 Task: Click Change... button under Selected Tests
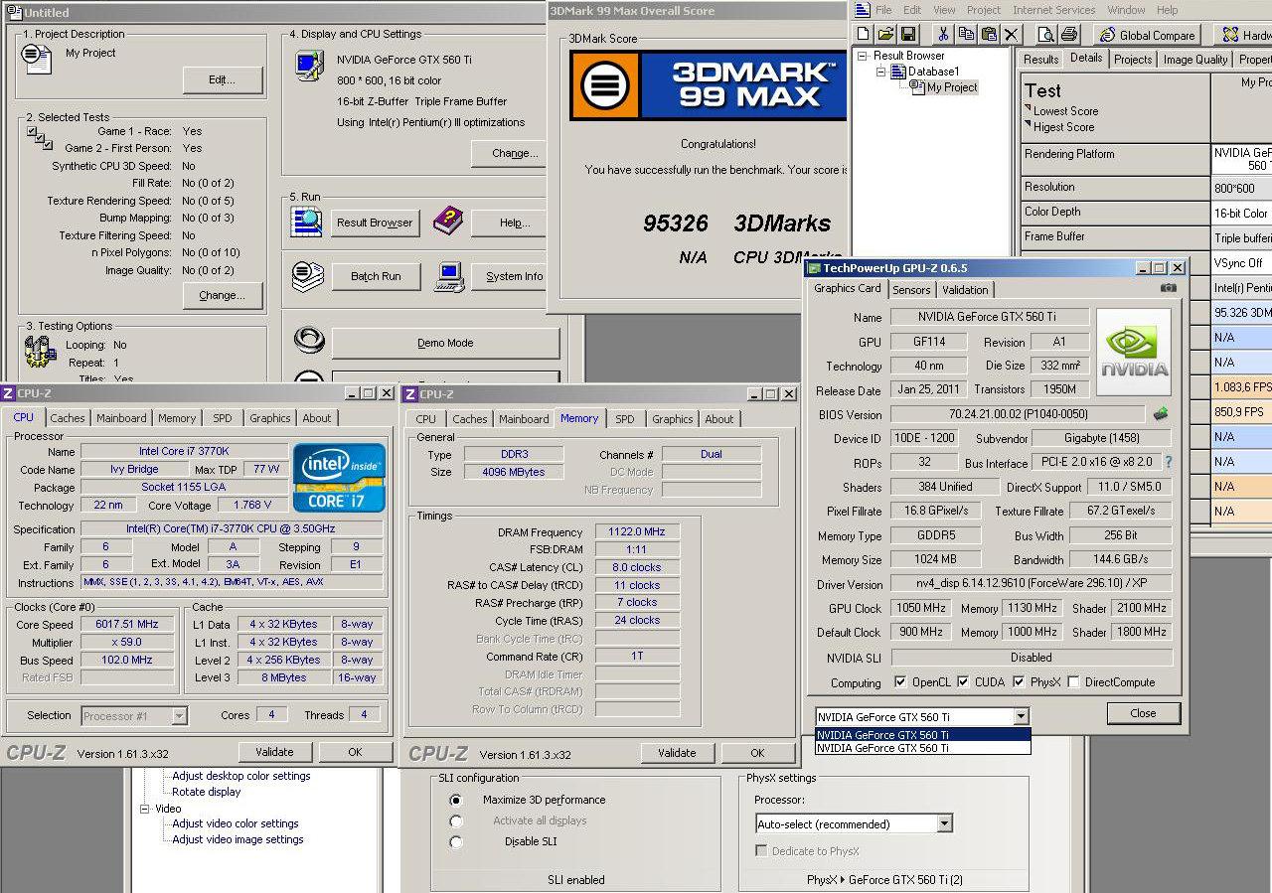[223, 295]
